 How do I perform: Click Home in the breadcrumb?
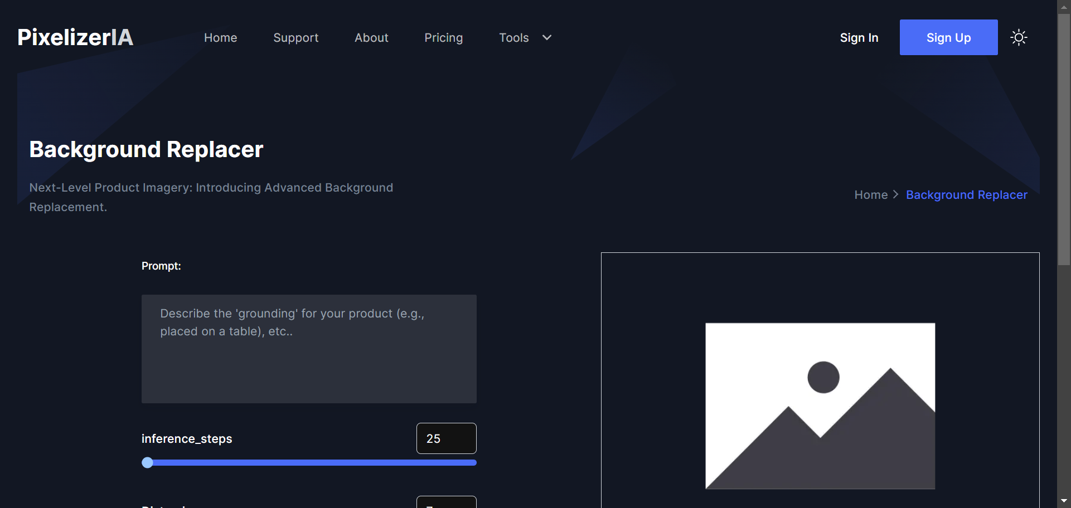click(871, 194)
